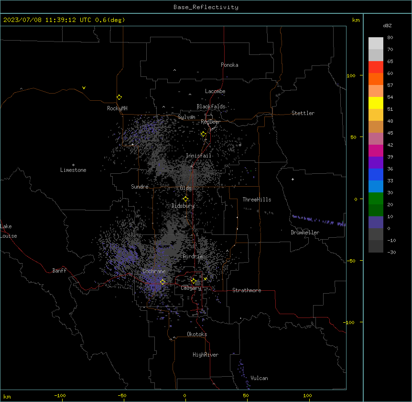Screen dimensions: 412x402
Task: Click the yellow diamond marker above Calgary
Action: [x=194, y=281]
